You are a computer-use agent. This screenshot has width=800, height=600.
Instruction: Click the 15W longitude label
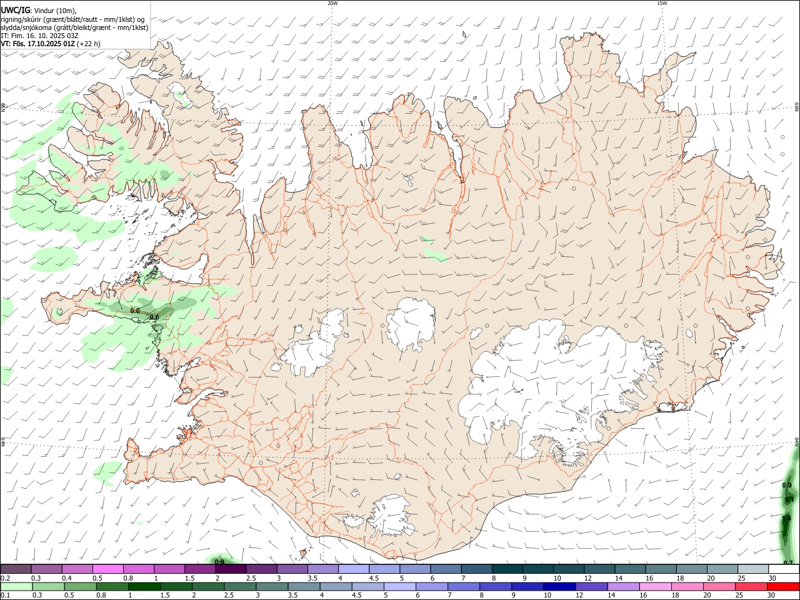(662, 3)
